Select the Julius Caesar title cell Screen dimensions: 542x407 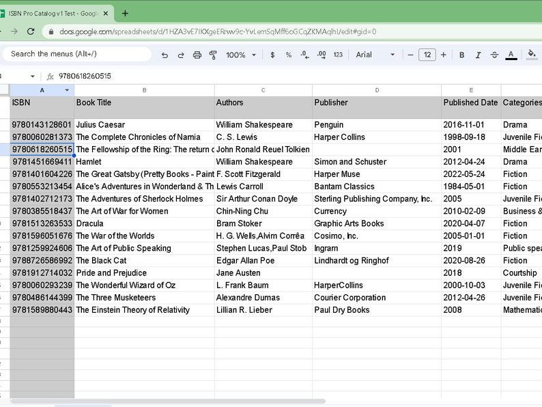pyautogui.click(x=144, y=125)
